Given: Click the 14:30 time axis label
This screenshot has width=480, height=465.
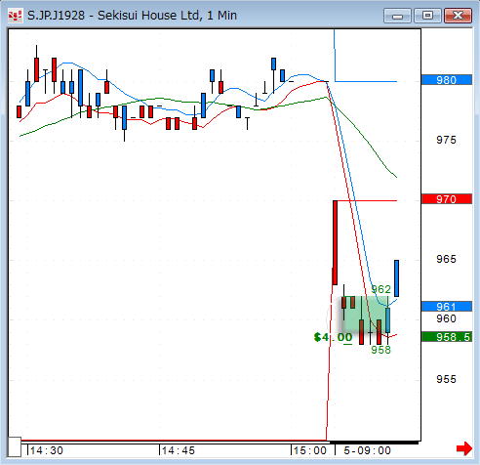Looking at the screenshot, I should tap(47, 450).
